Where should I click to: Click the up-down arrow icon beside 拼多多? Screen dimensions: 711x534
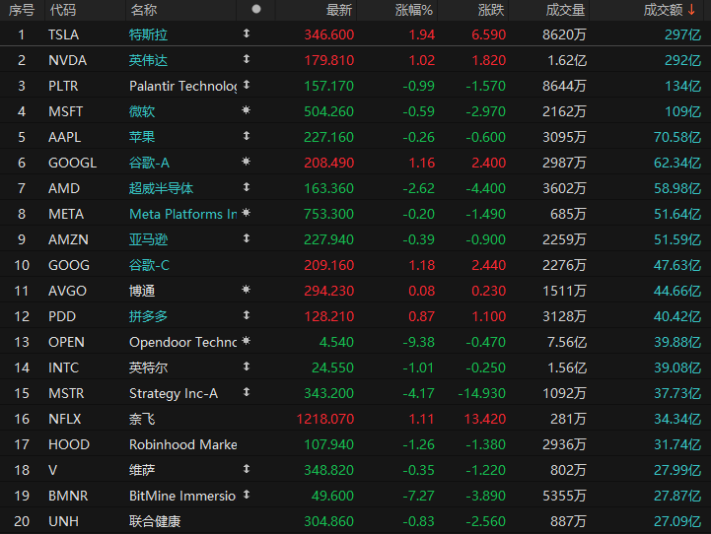[247, 315]
